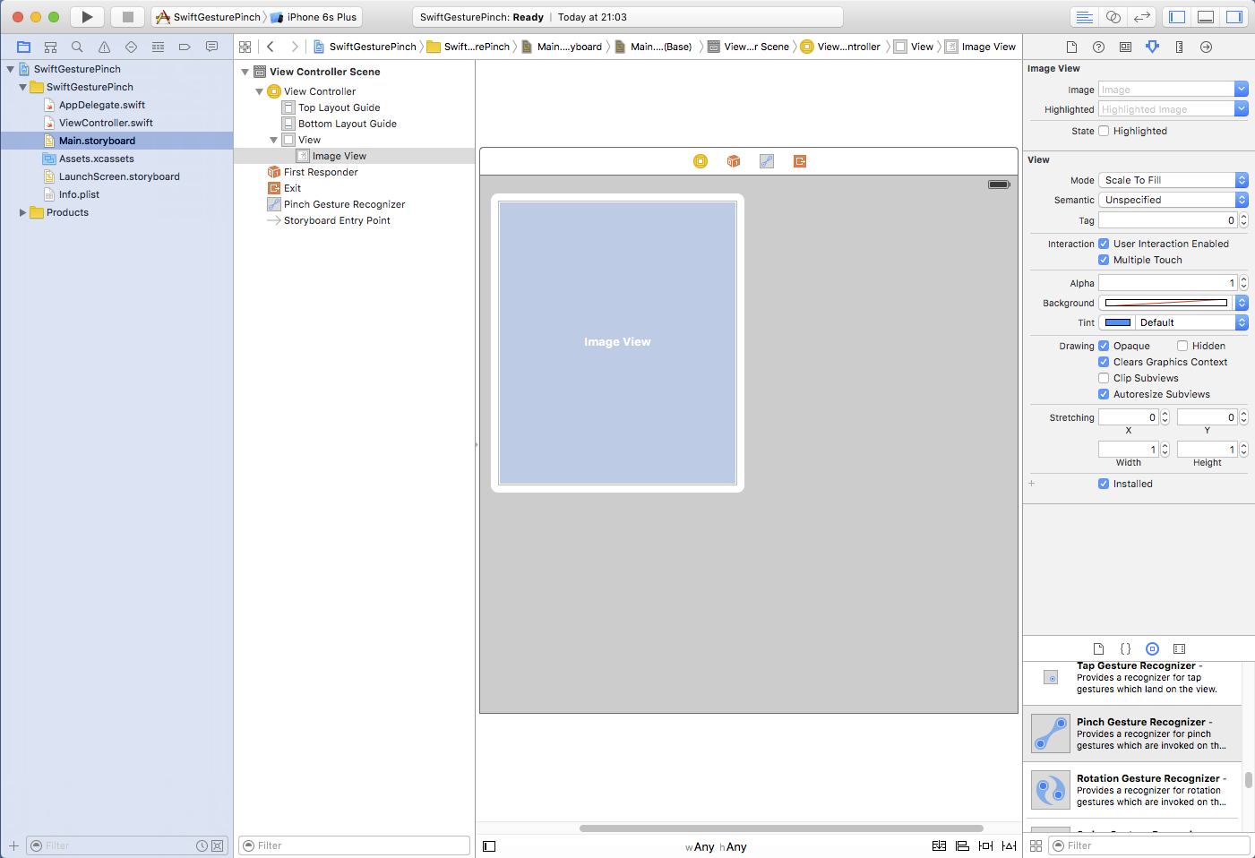Click the Alpha value field

(x=1167, y=283)
